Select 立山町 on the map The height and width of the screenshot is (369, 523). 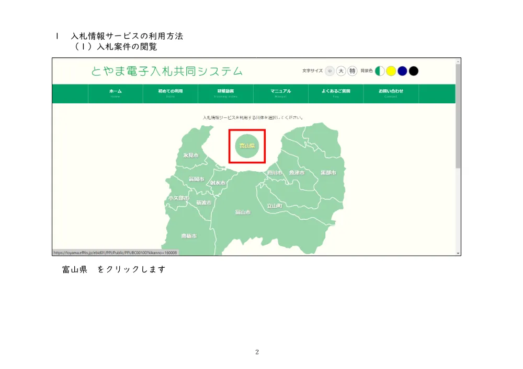[x=275, y=206]
